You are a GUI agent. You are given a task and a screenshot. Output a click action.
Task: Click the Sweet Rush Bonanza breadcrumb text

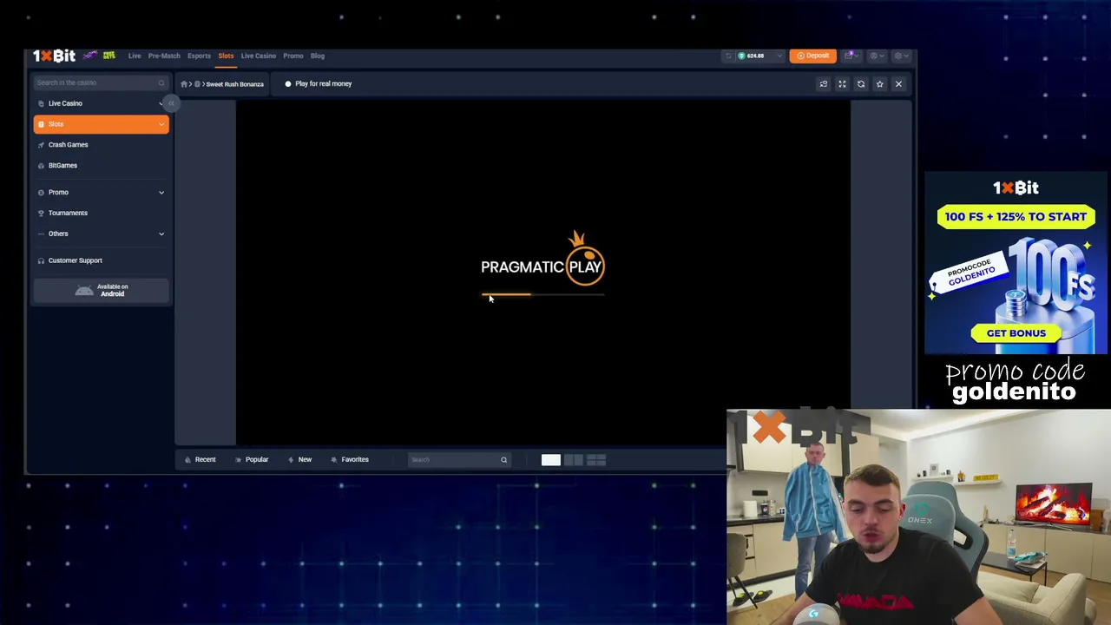click(234, 84)
